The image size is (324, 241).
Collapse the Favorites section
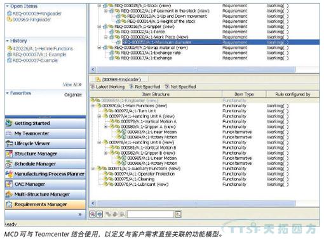(x=8, y=93)
